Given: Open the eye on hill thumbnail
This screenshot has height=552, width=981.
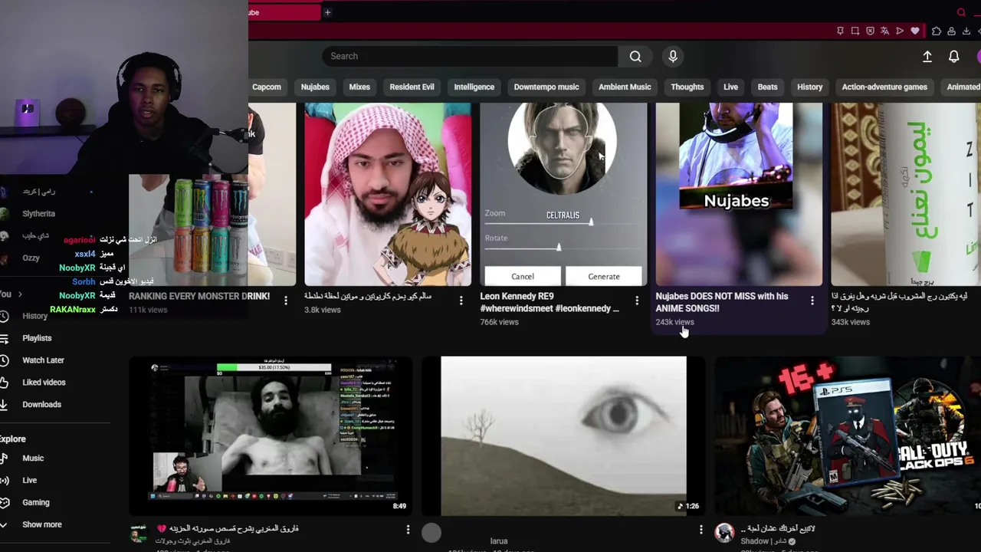Looking at the screenshot, I should [563, 435].
